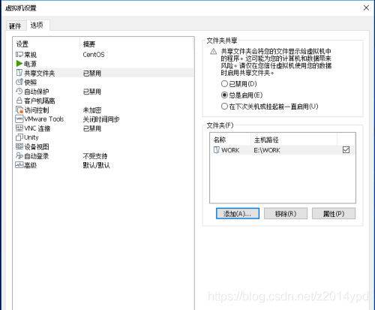This screenshot has width=375, height=310.
Task: Click the E:\WORK host path
Action: pos(267,150)
